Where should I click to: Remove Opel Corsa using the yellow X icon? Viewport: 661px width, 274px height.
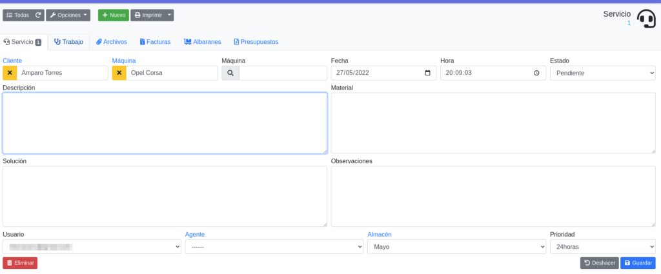[119, 73]
